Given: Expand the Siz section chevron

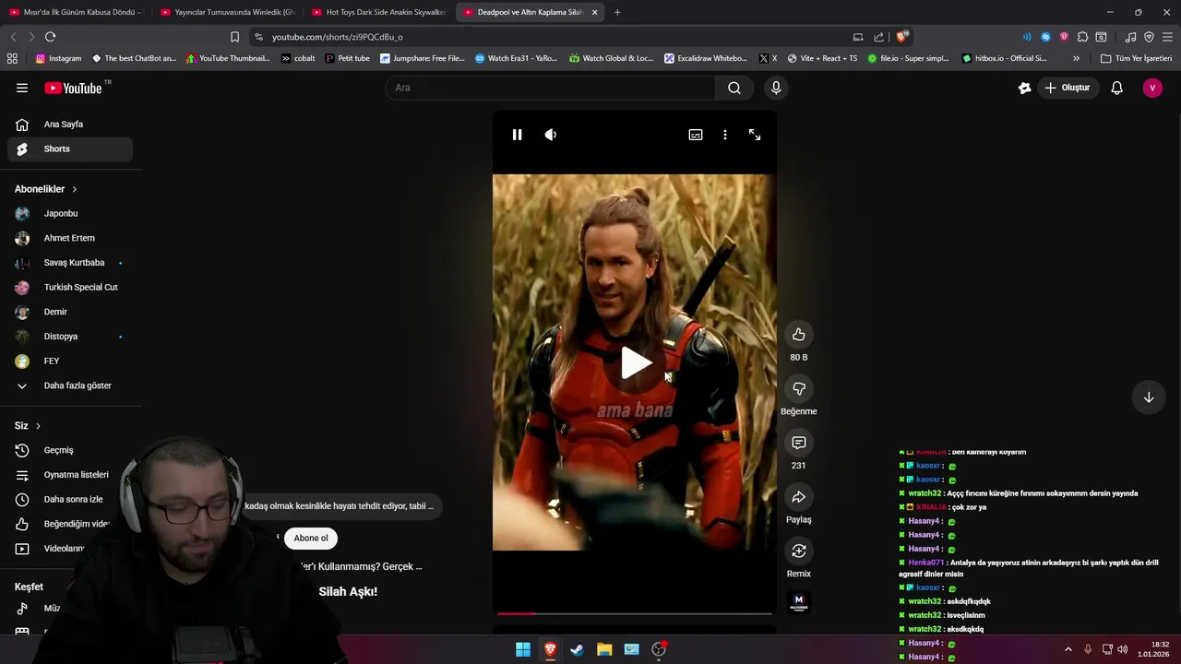Looking at the screenshot, I should 38,426.
